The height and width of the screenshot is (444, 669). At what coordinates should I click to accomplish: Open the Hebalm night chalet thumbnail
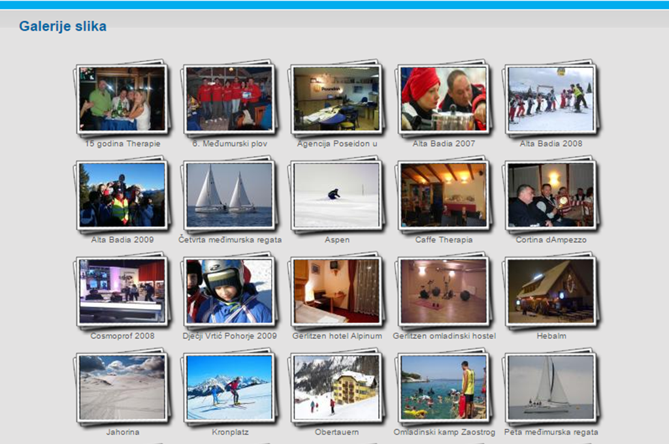[x=551, y=291]
